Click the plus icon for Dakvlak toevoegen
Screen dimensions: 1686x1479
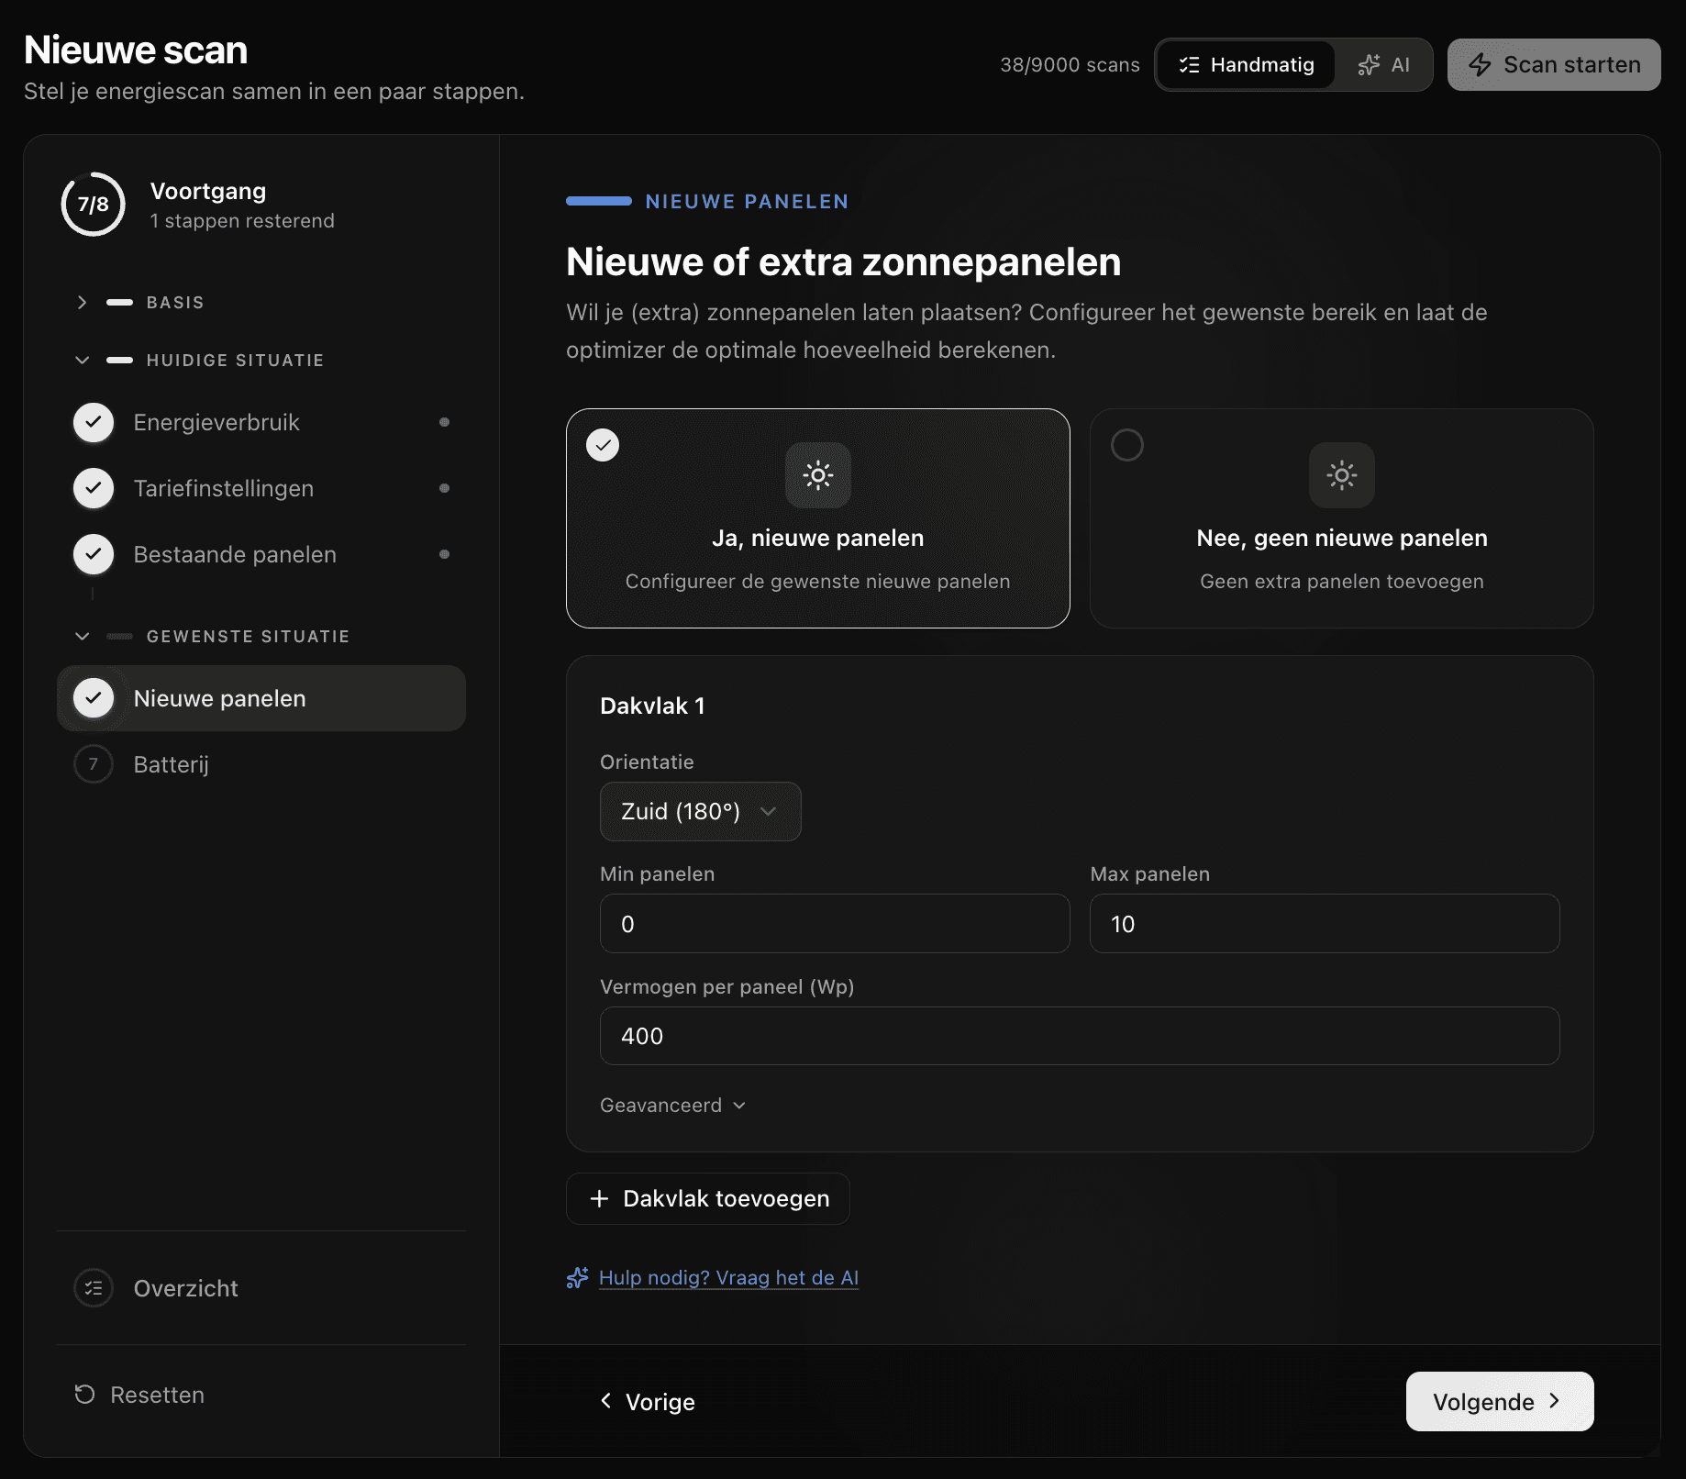pyautogui.click(x=599, y=1199)
